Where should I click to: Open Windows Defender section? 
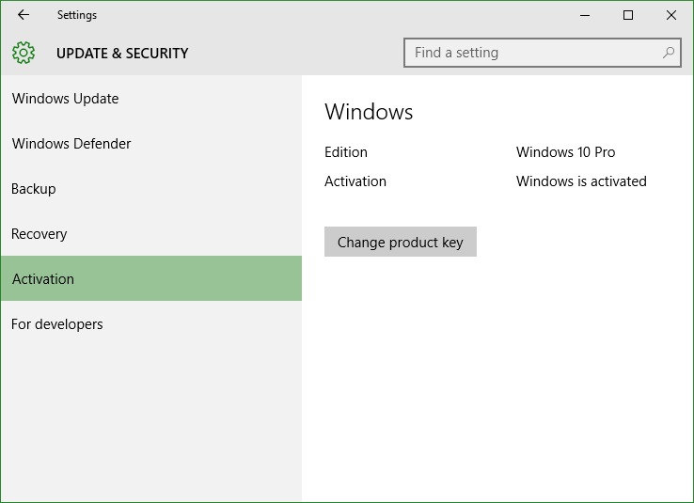[150, 143]
